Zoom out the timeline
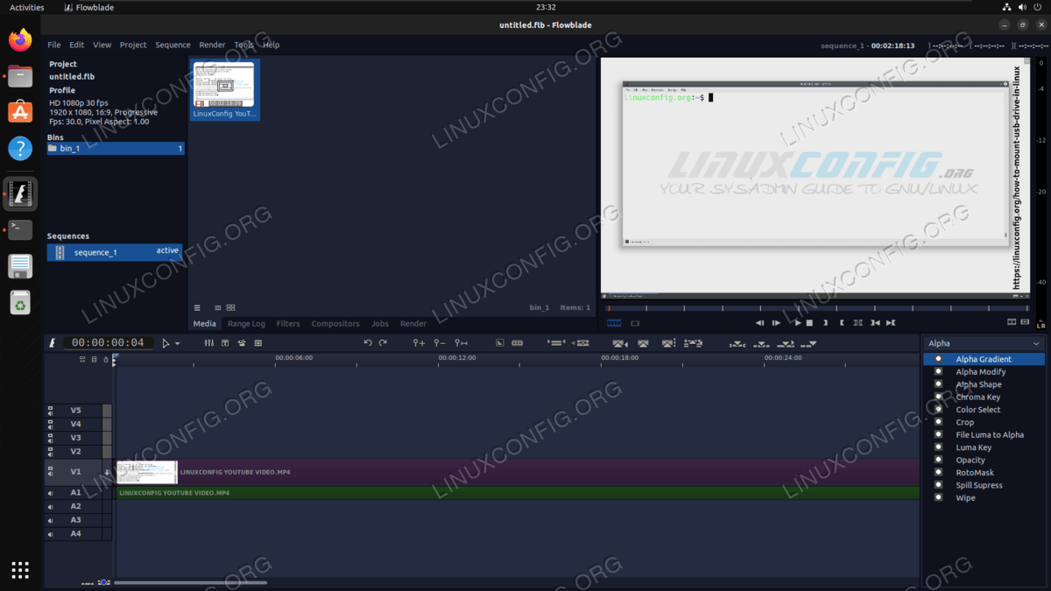Screen dimensions: 1051x591 pos(440,343)
